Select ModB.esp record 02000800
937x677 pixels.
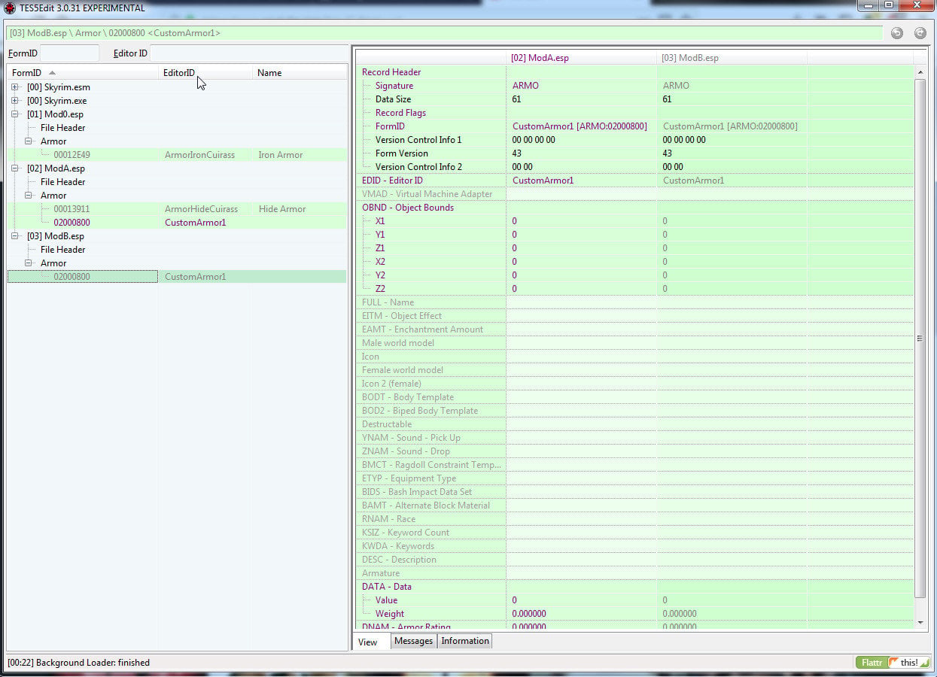click(x=177, y=277)
